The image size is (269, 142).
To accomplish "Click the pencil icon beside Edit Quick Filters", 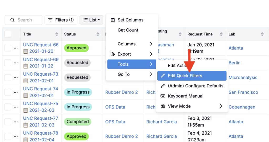I will [163, 76].
